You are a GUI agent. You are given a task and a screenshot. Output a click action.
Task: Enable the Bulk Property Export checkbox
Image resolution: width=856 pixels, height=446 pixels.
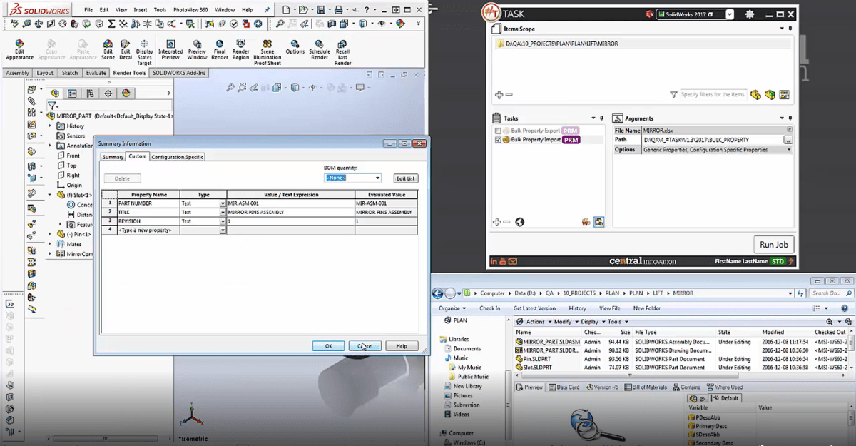point(498,131)
